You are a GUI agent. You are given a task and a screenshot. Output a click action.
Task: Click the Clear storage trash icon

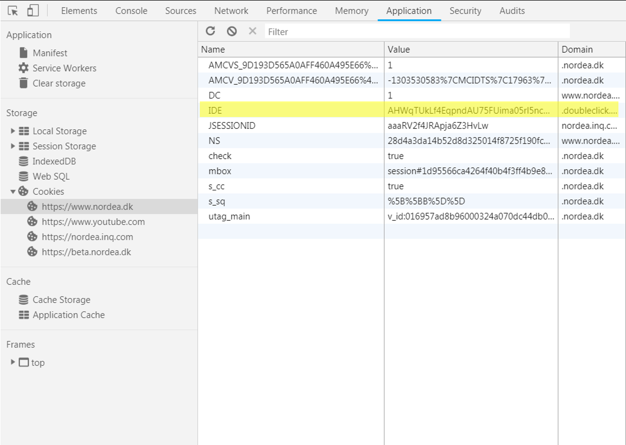click(23, 83)
